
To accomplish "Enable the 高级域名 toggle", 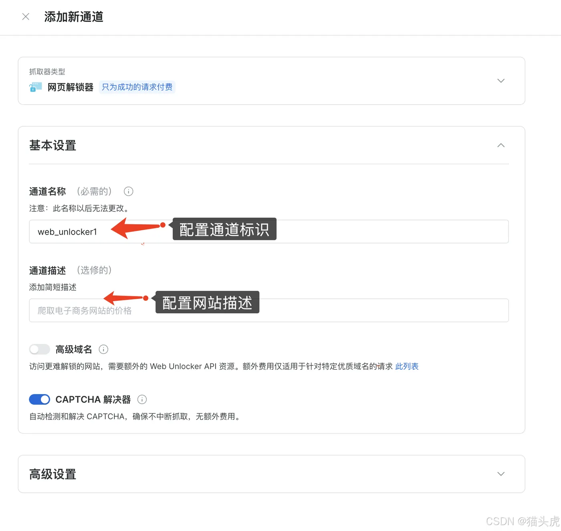I will pos(39,349).
